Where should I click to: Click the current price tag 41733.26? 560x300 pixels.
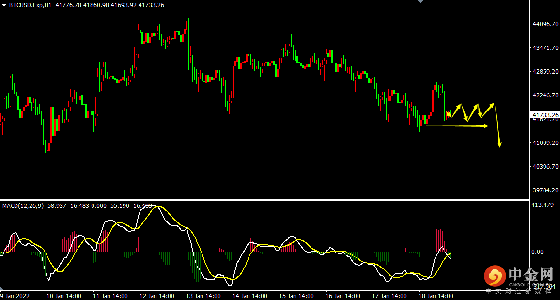[x=545, y=115]
